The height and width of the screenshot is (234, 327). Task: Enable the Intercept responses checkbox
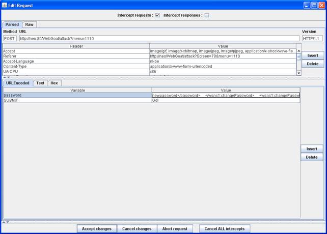point(207,15)
